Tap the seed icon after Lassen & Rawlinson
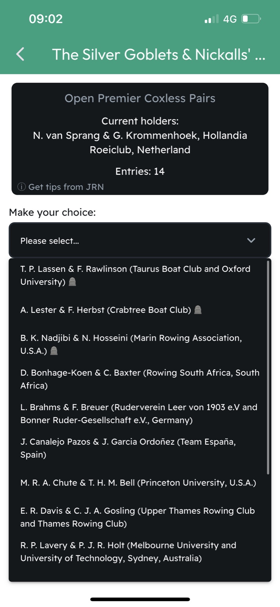The width and height of the screenshot is (280, 607). pyautogui.click(x=72, y=282)
